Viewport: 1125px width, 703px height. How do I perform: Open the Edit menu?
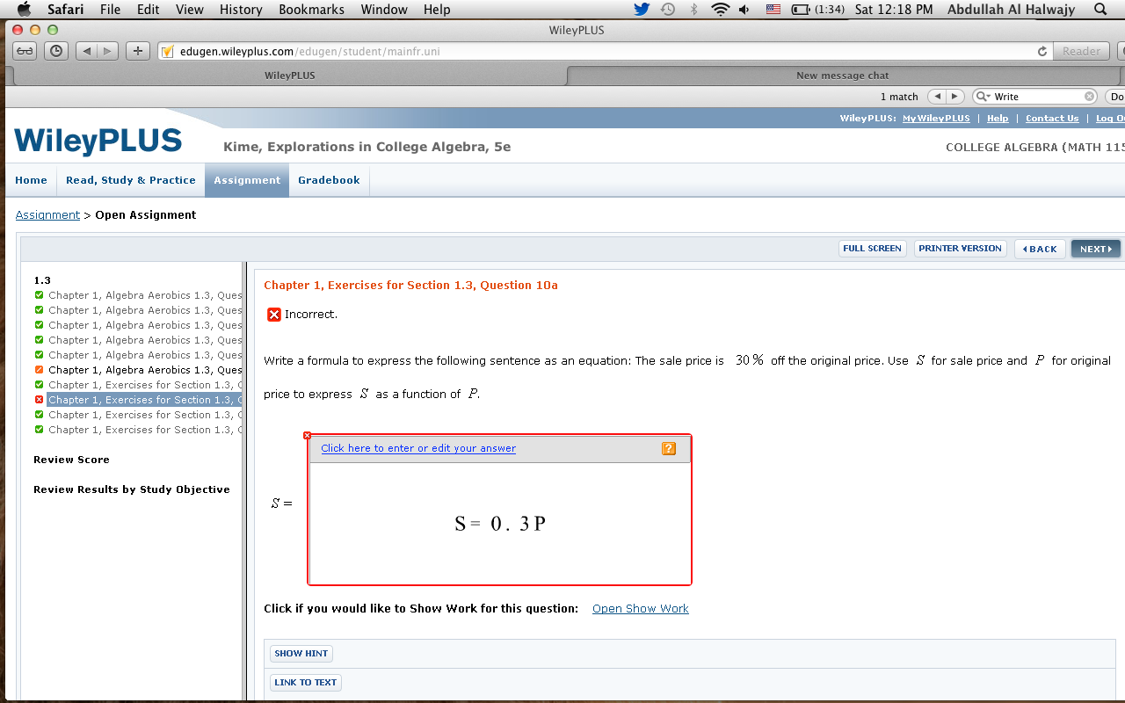(149, 10)
